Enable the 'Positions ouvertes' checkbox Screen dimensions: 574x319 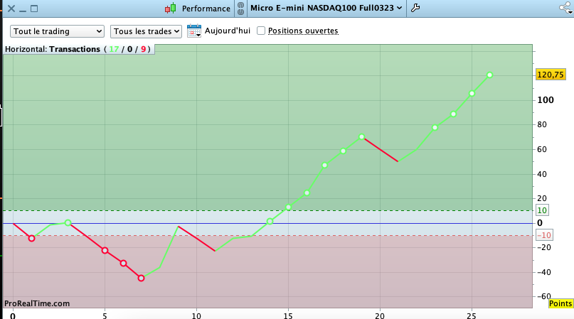(261, 31)
